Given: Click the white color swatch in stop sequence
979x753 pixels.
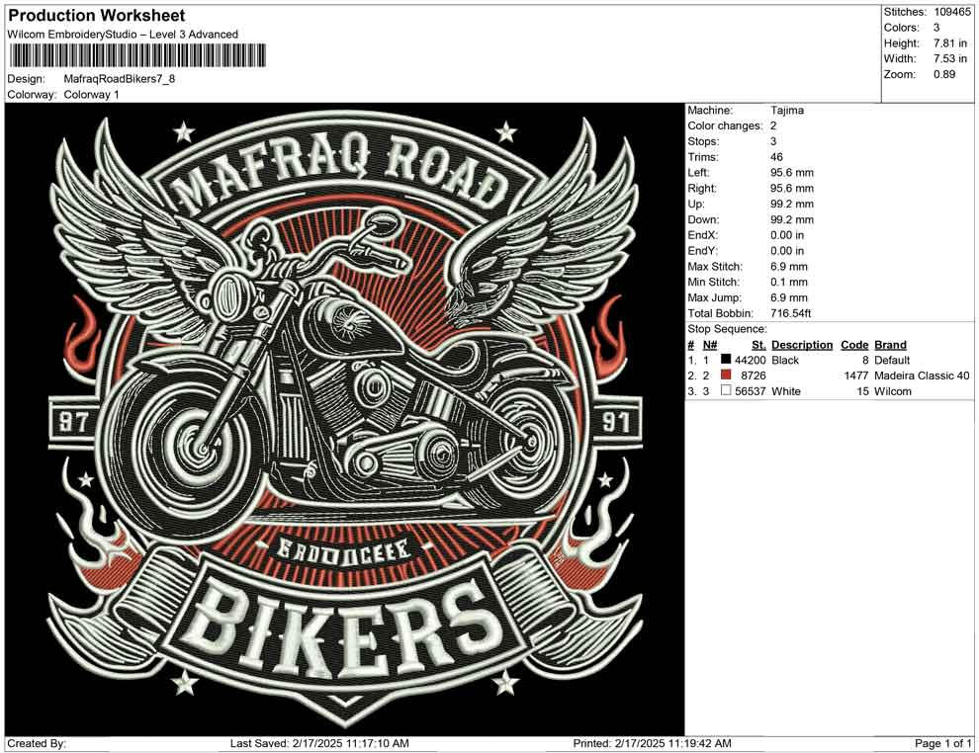Looking at the screenshot, I should tap(726, 390).
